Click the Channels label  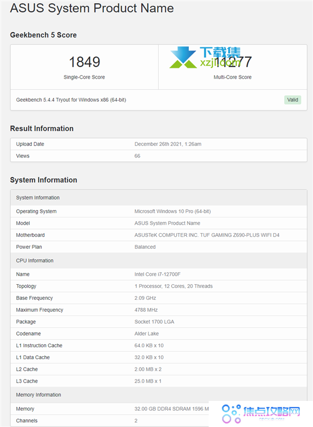[27, 421]
